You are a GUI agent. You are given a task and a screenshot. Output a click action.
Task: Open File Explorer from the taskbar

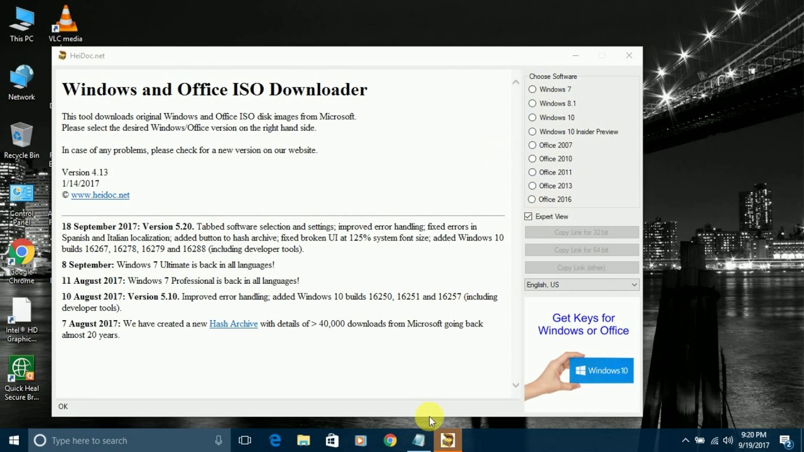[x=303, y=440]
